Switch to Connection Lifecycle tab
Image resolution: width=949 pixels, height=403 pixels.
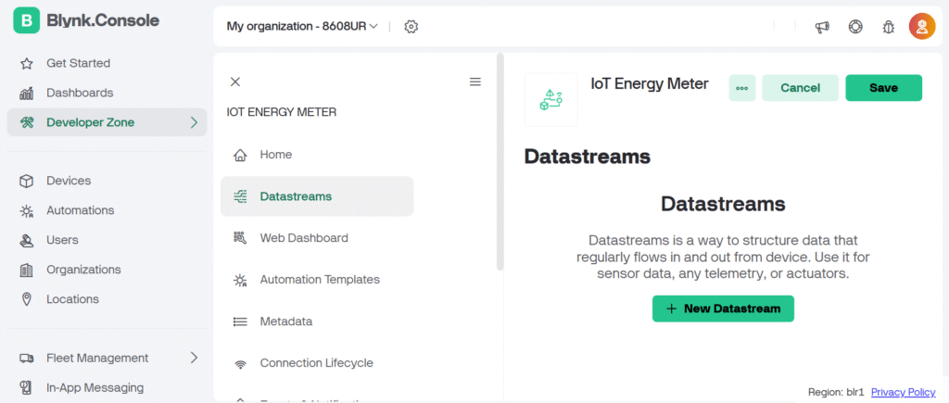point(317,364)
